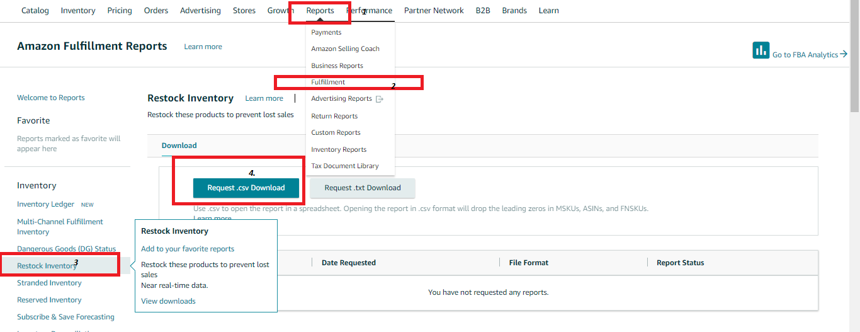
Task: Open Reserved Inventory report
Action: [x=49, y=300]
